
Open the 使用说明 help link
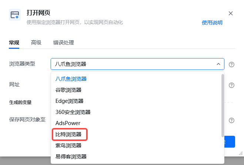point(212,23)
